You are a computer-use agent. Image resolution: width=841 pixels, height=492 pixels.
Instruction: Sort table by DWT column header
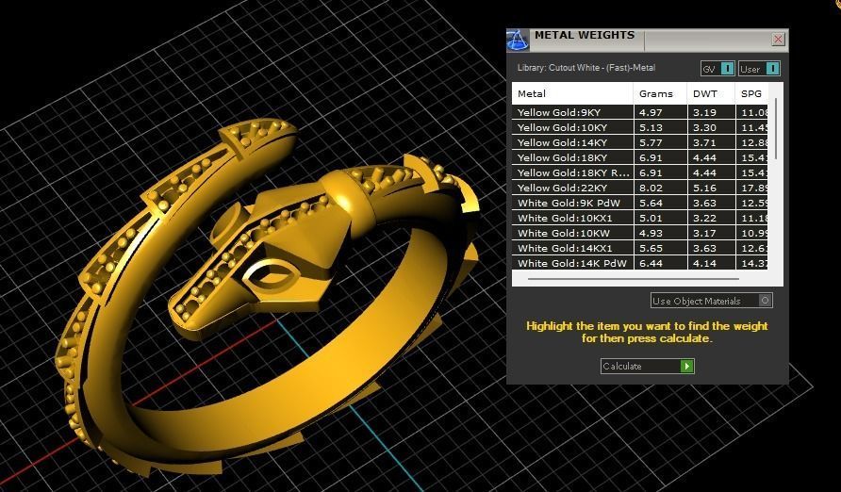click(x=711, y=93)
